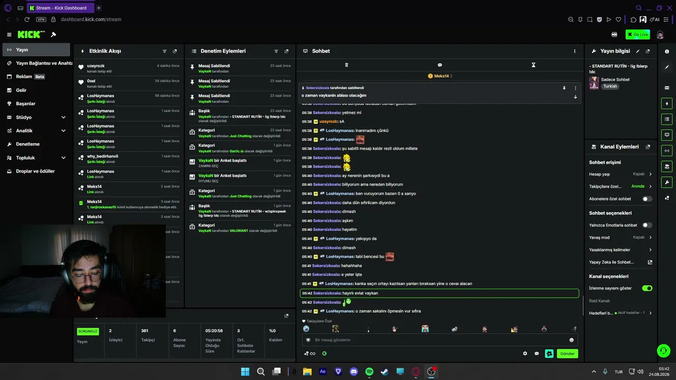Filter the Etkinlik Akışı panel

165,51
